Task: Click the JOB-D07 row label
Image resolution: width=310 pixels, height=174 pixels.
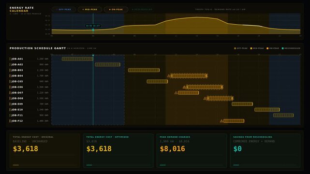Action: click(17, 93)
